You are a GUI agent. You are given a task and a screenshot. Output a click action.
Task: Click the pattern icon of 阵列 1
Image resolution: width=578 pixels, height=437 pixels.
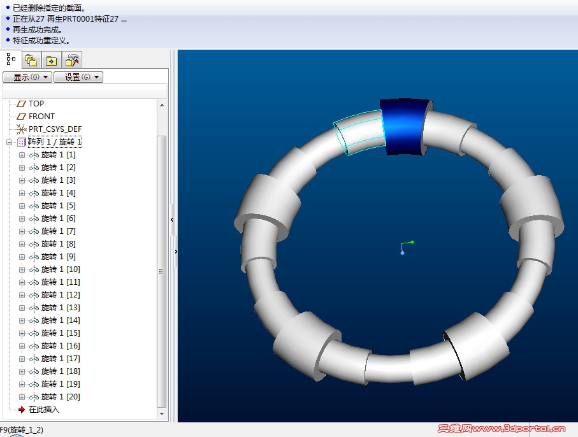pos(22,142)
